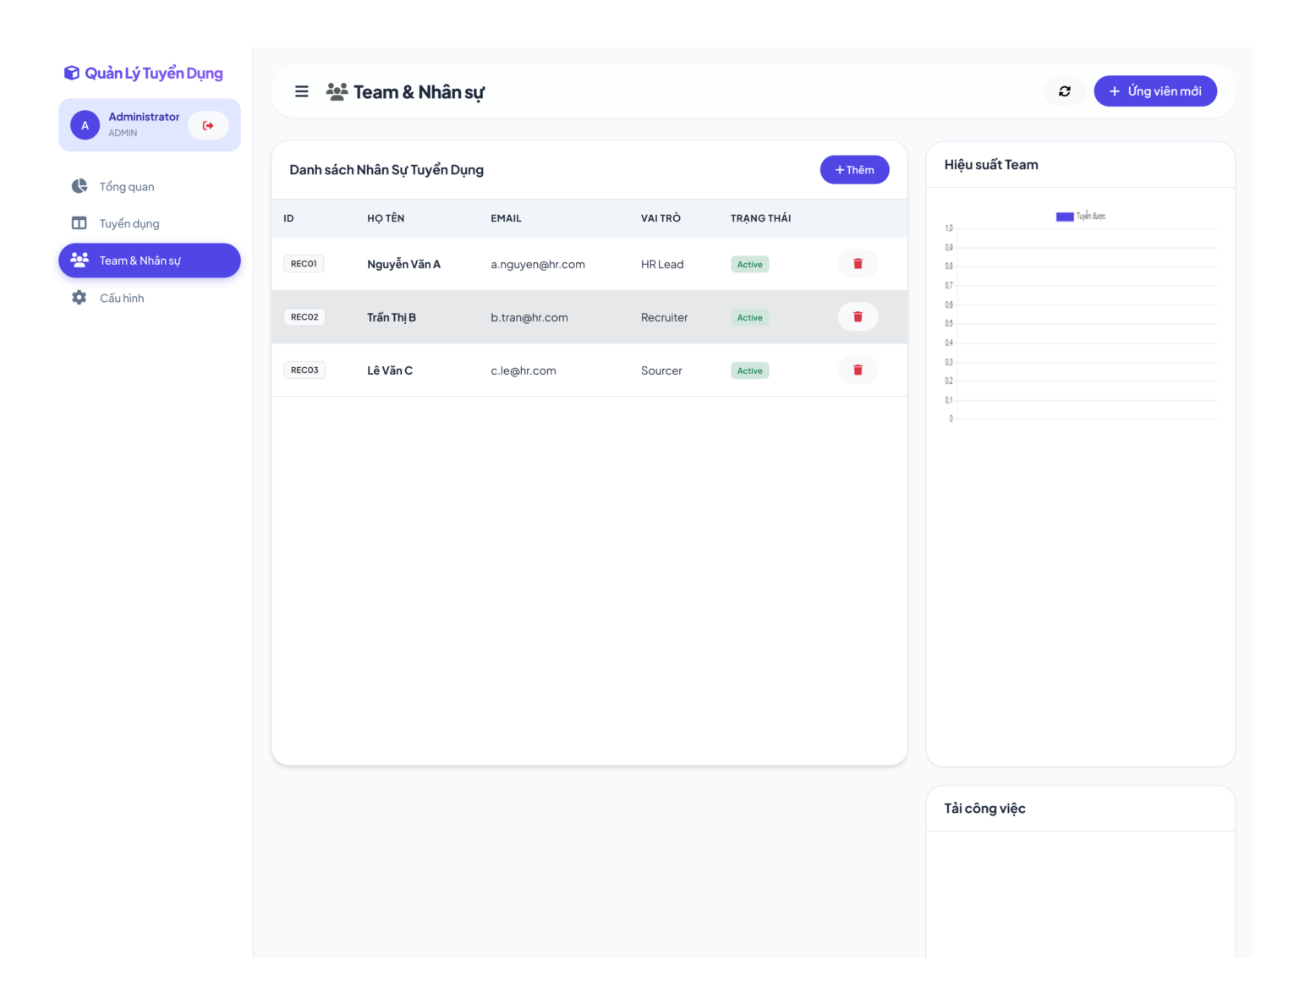The image size is (1299, 1004).
Task: Delete recruiter REC01 with trash icon
Action: point(858,264)
